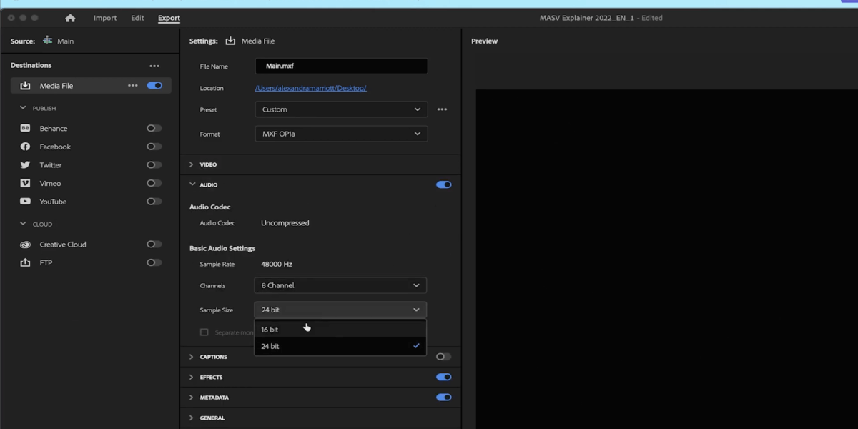Switch to the Edit tab
Screen dimensions: 858x429
point(137,18)
